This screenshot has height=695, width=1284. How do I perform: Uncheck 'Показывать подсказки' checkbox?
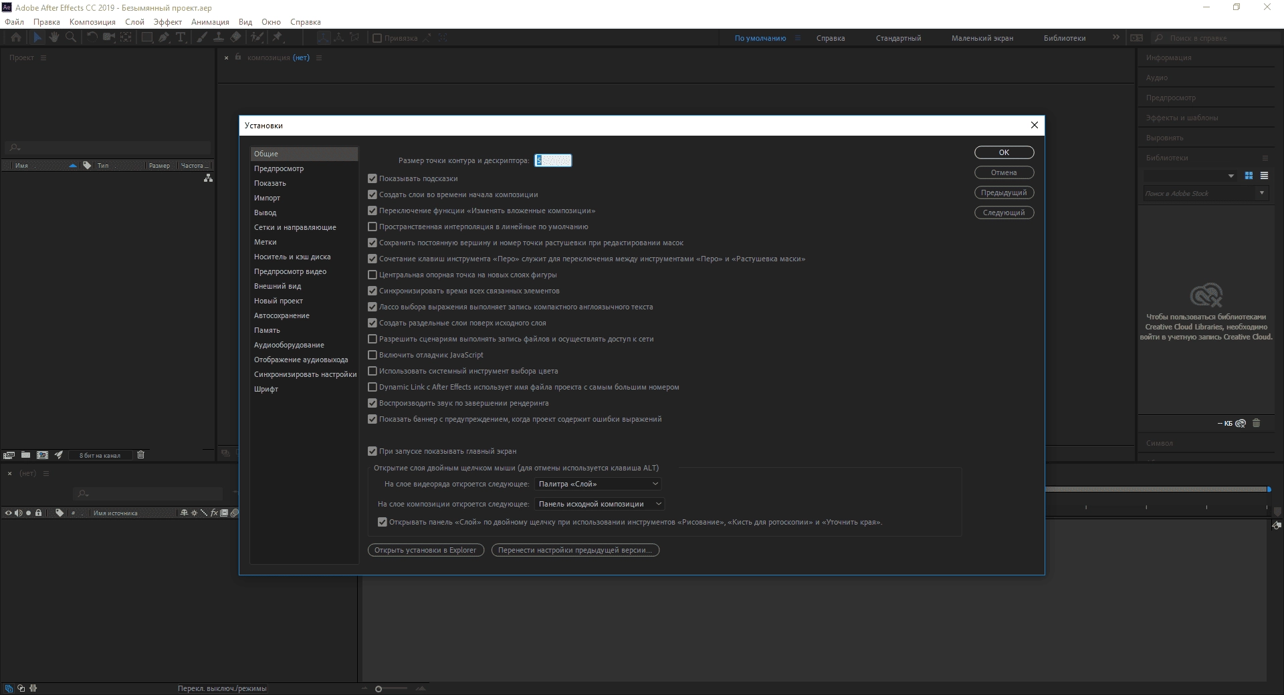click(372, 178)
